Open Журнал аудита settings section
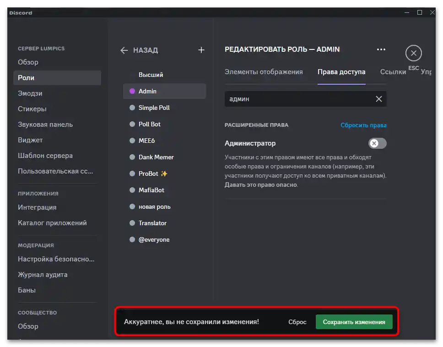 [x=43, y=275]
